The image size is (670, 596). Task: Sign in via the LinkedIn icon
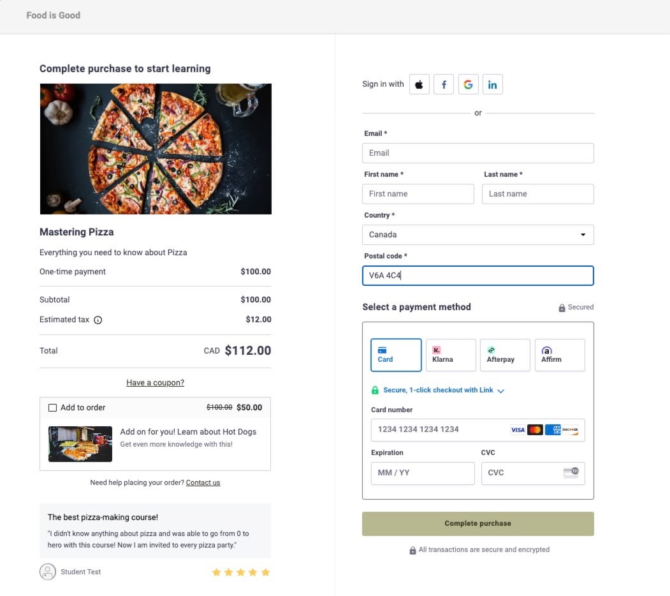coord(492,84)
